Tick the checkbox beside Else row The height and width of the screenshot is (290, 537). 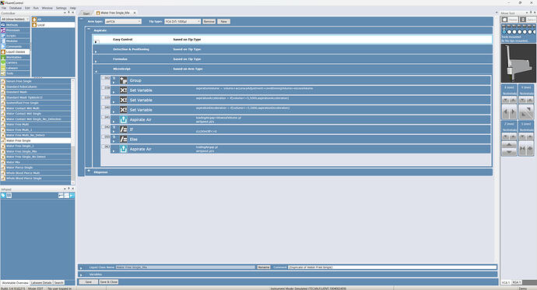(103, 137)
